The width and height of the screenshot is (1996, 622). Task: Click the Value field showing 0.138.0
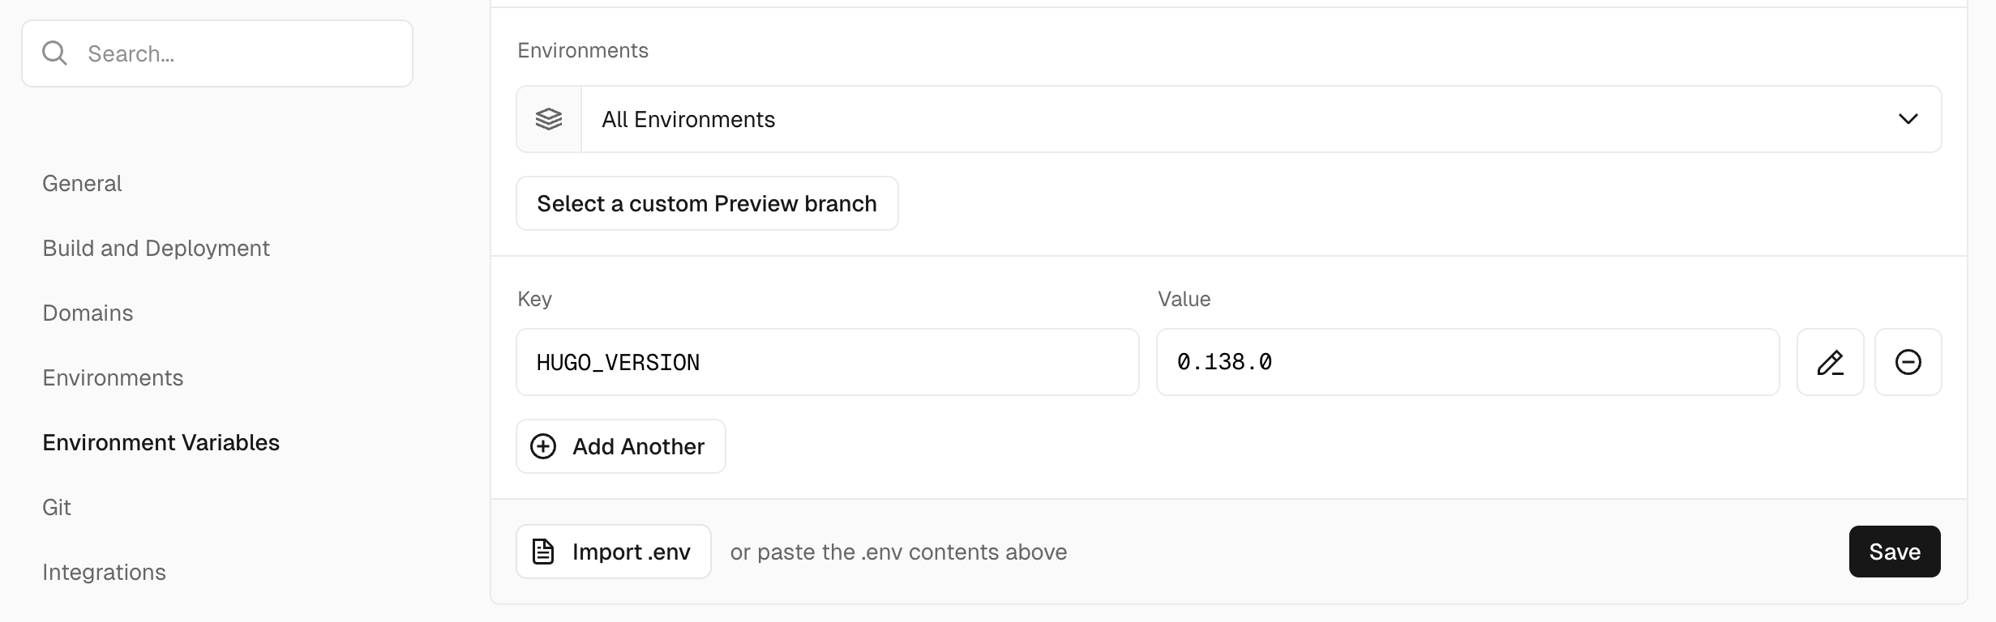click(x=1468, y=362)
